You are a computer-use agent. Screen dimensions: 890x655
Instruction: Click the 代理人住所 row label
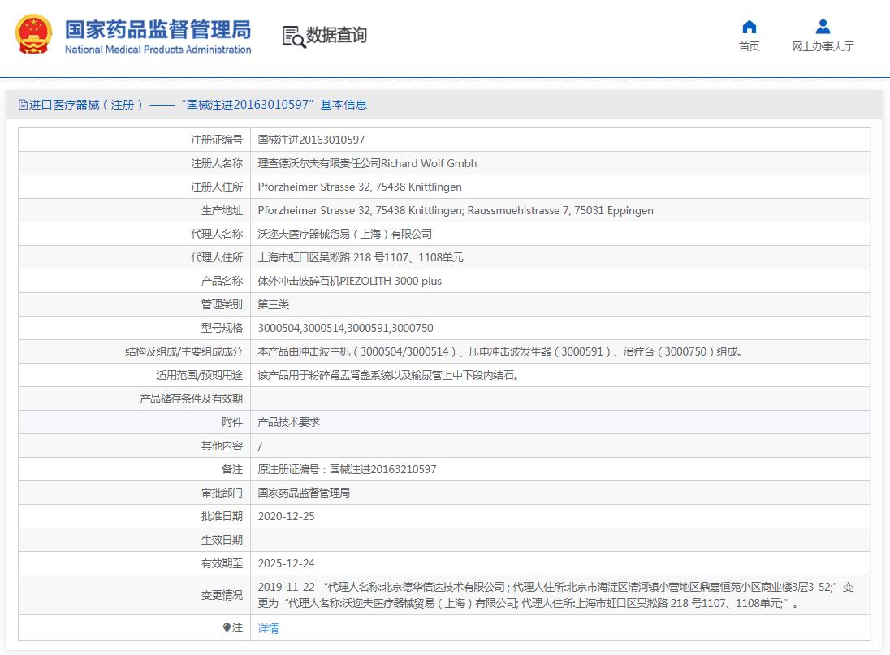(x=217, y=257)
